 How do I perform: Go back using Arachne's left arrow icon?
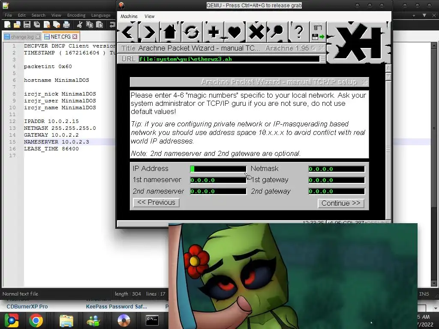128,32
